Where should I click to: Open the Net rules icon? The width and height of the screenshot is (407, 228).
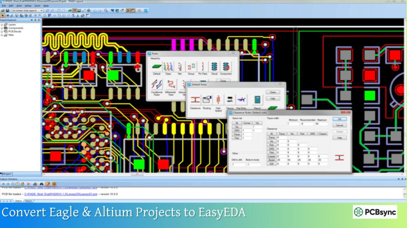coord(179,67)
